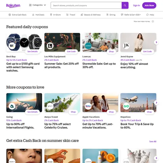Click the Rakuten logo
The image size is (163, 163).
(13, 5)
